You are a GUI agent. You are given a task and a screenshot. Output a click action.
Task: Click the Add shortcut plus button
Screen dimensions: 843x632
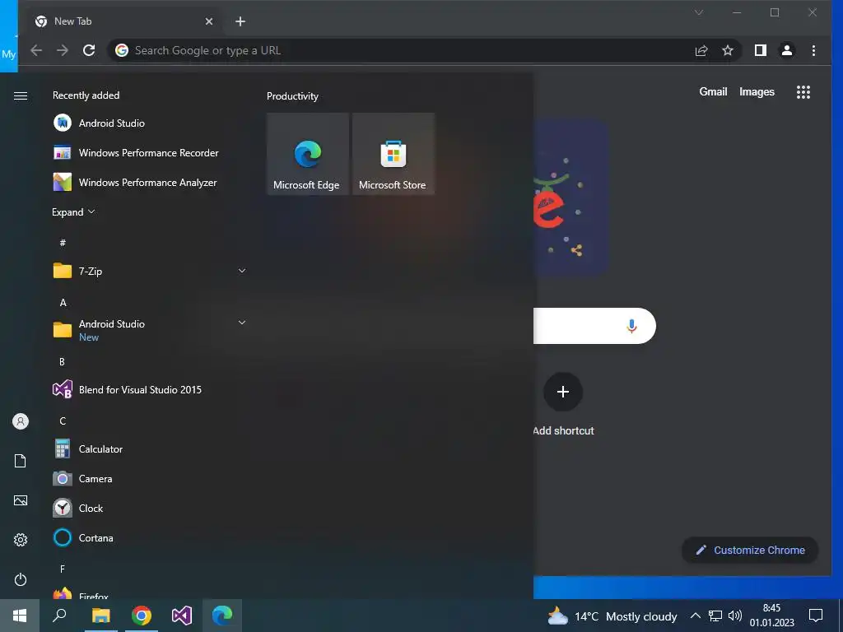[563, 392]
